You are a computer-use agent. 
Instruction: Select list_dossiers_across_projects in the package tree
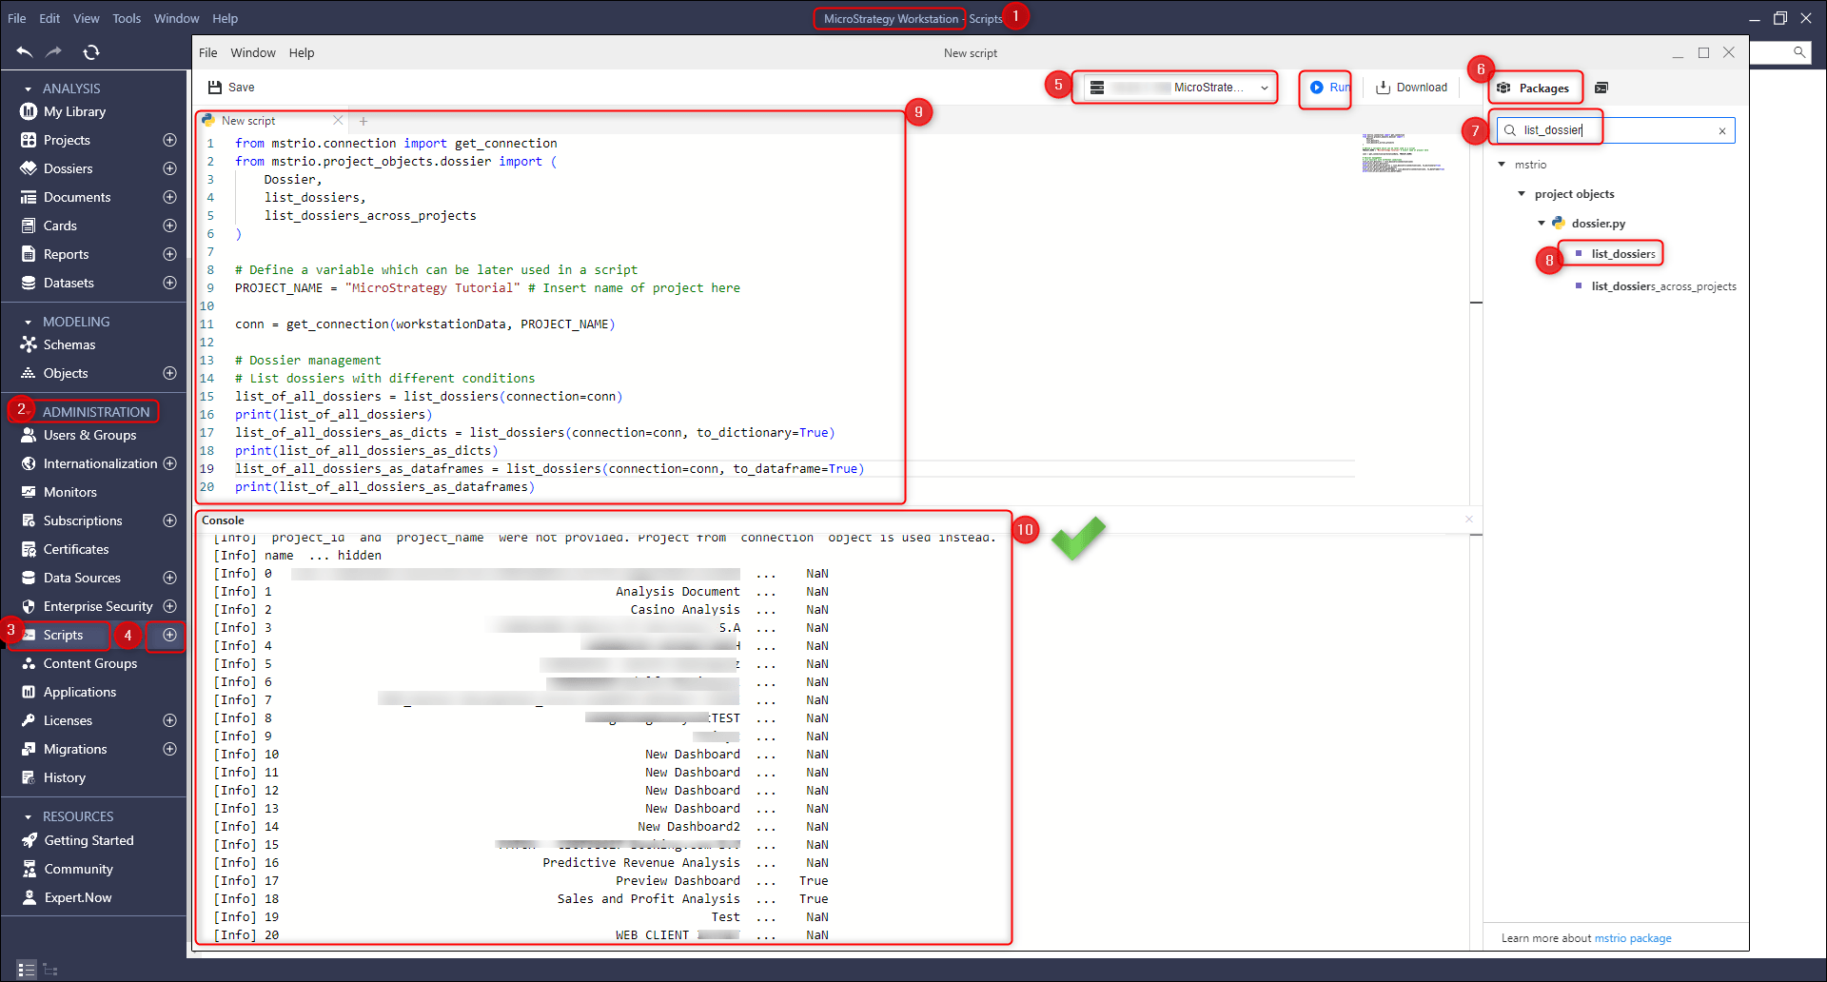click(x=1663, y=286)
